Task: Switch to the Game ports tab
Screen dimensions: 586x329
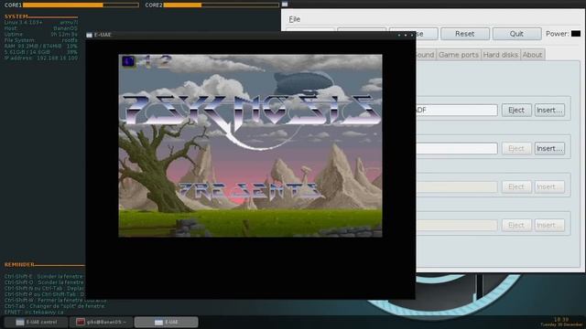Action: tap(458, 55)
